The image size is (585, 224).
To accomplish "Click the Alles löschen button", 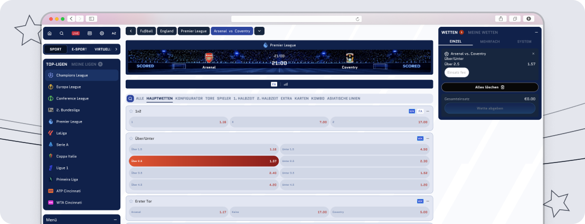I will click(490, 87).
